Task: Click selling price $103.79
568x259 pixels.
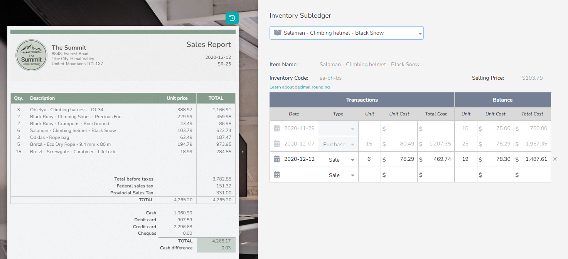Action: [532, 78]
